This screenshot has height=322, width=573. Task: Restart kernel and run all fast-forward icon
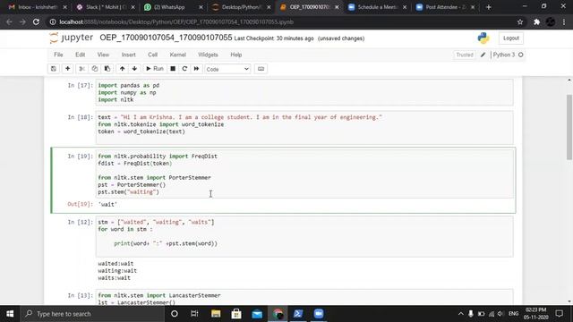pyautogui.click(x=196, y=69)
